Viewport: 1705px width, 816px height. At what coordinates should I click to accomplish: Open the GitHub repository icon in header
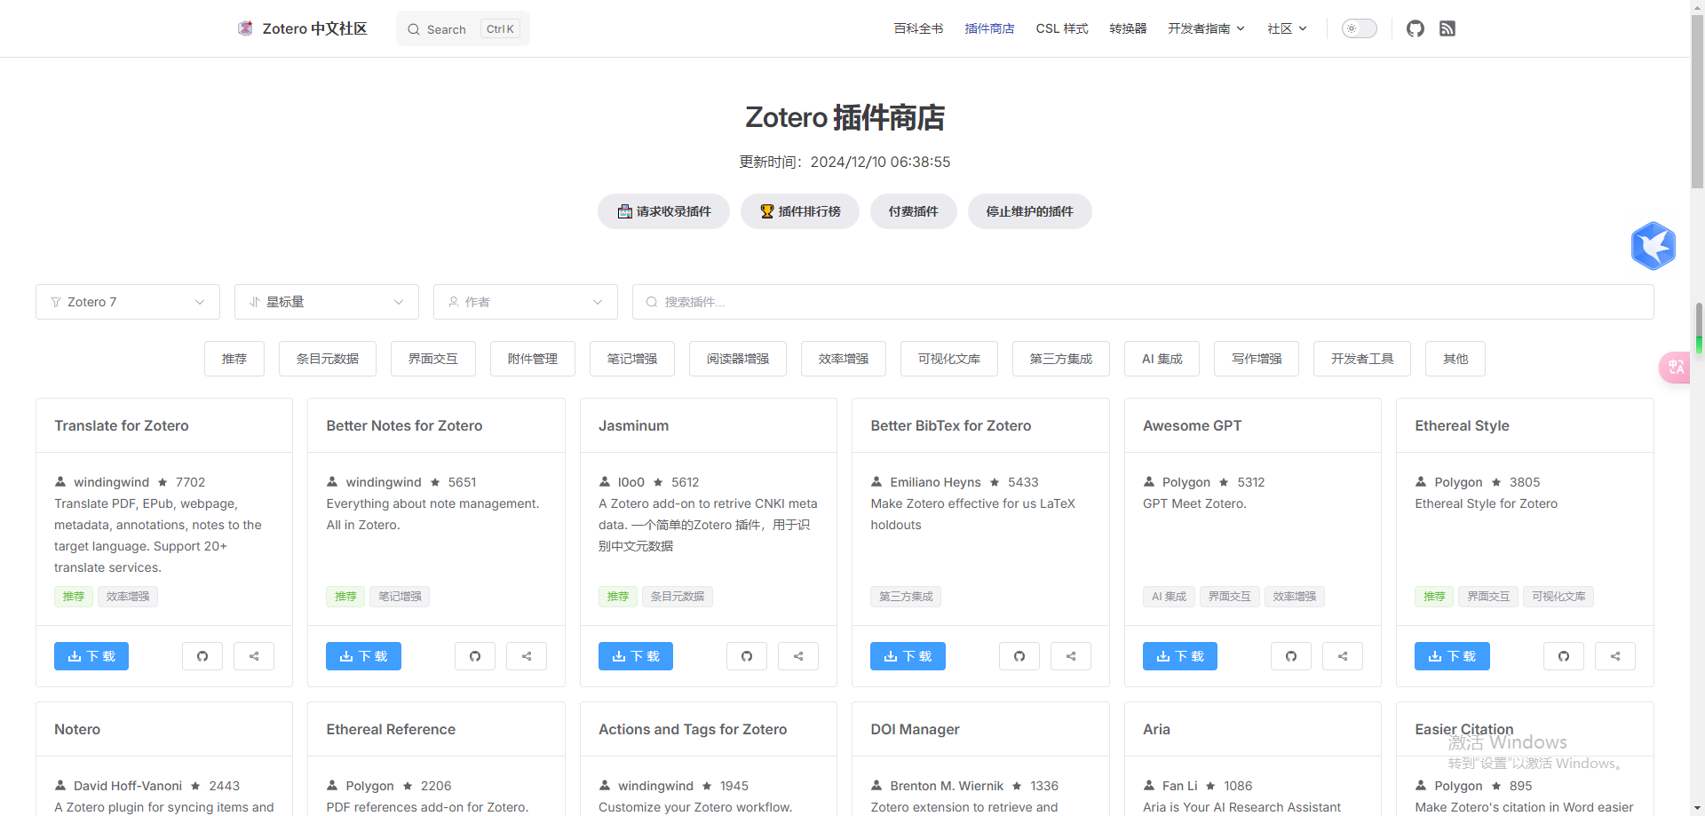click(1416, 28)
